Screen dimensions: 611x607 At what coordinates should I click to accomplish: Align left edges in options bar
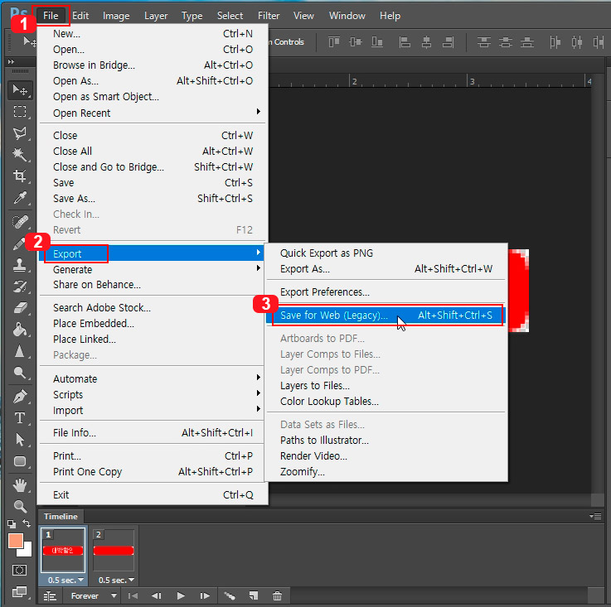click(x=405, y=41)
